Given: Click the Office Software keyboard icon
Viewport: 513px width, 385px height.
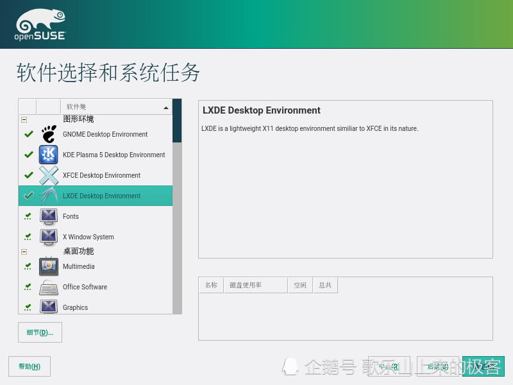Looking at the screenshot, I should pyautogui.click(x=49, y=287).
